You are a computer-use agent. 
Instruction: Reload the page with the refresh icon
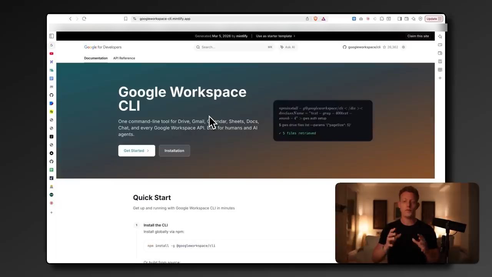pyautogui.click(x=84, y=18)
